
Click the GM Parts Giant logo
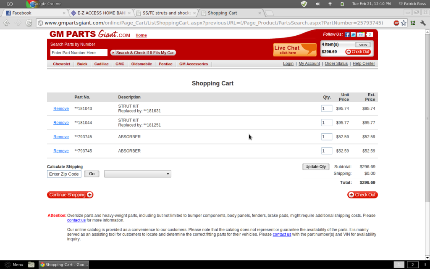point(90,34)
